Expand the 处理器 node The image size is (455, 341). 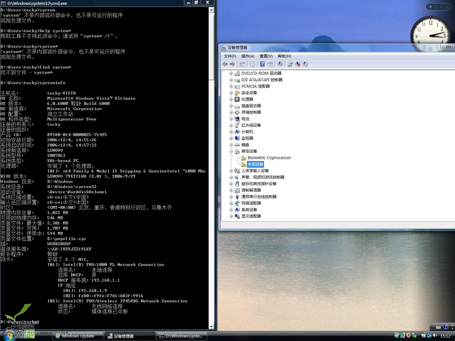tap(231, 99)
